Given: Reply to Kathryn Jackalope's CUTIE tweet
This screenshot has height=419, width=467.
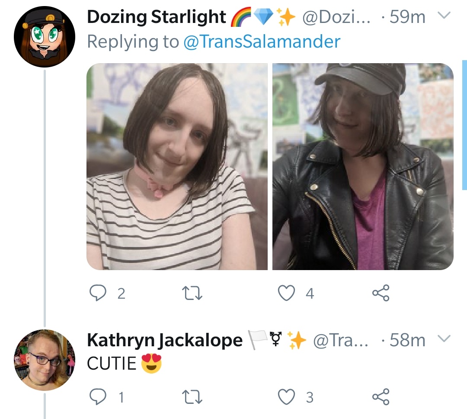Looking at the screenshot, I should [98, 396].
